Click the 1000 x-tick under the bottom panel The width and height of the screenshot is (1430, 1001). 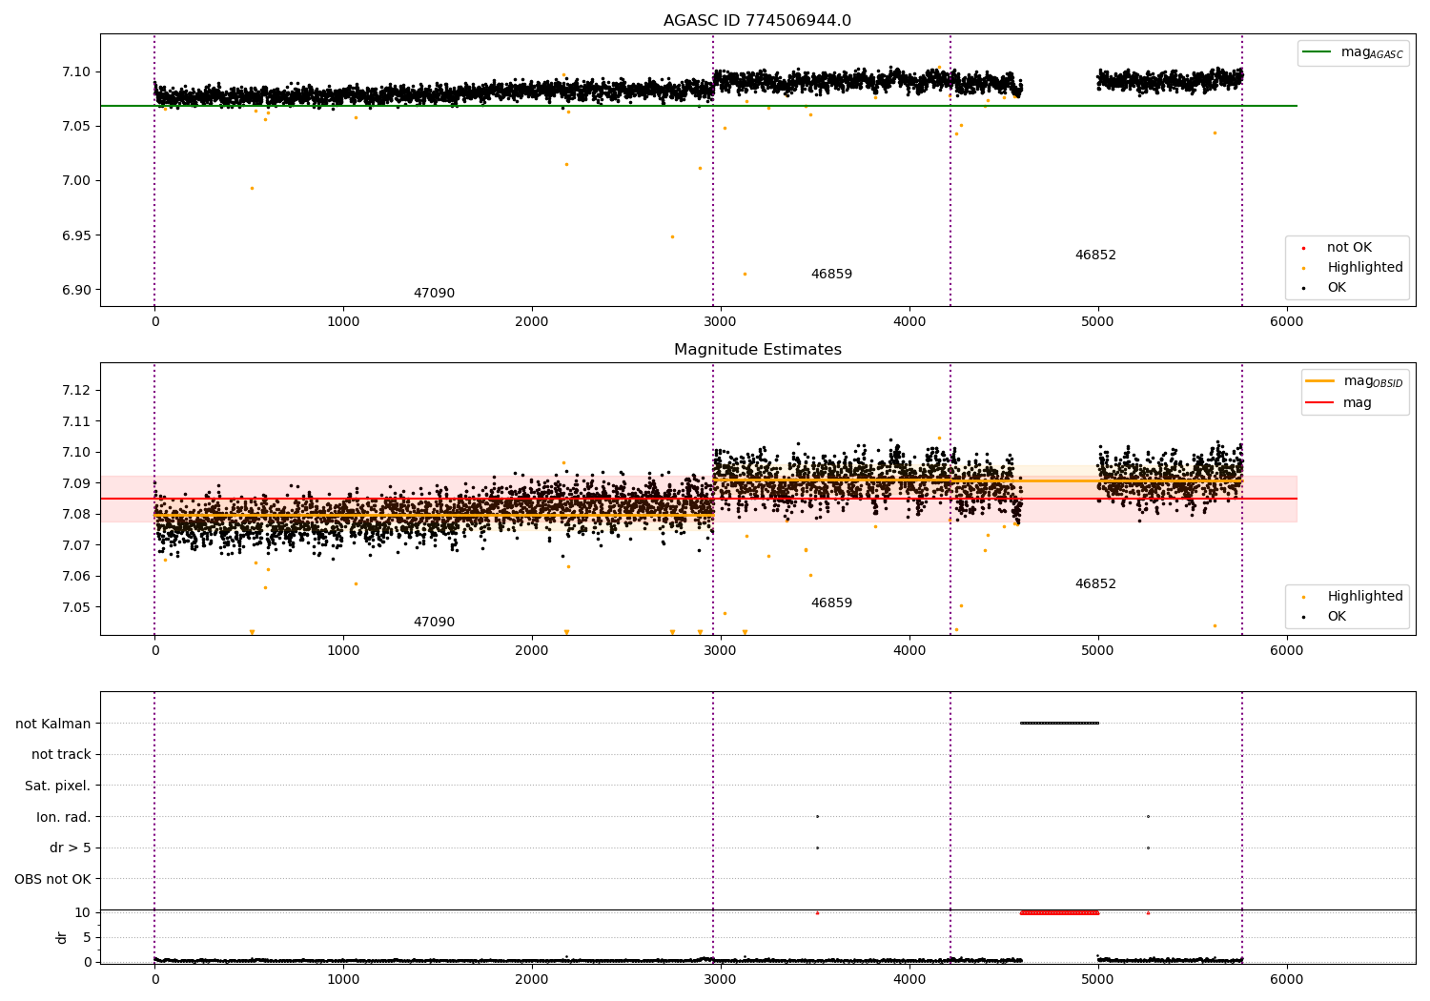pyautogui.click(x=342, y=980)
